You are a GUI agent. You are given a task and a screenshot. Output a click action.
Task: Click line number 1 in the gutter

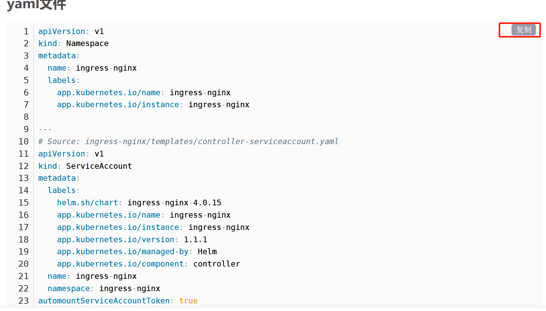[26, 32]
